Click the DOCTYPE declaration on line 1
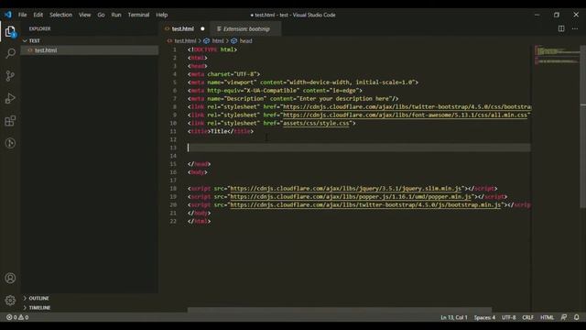The height and width of the screenshot is (330, 586). pyautogui.click(x=212, y=49)
